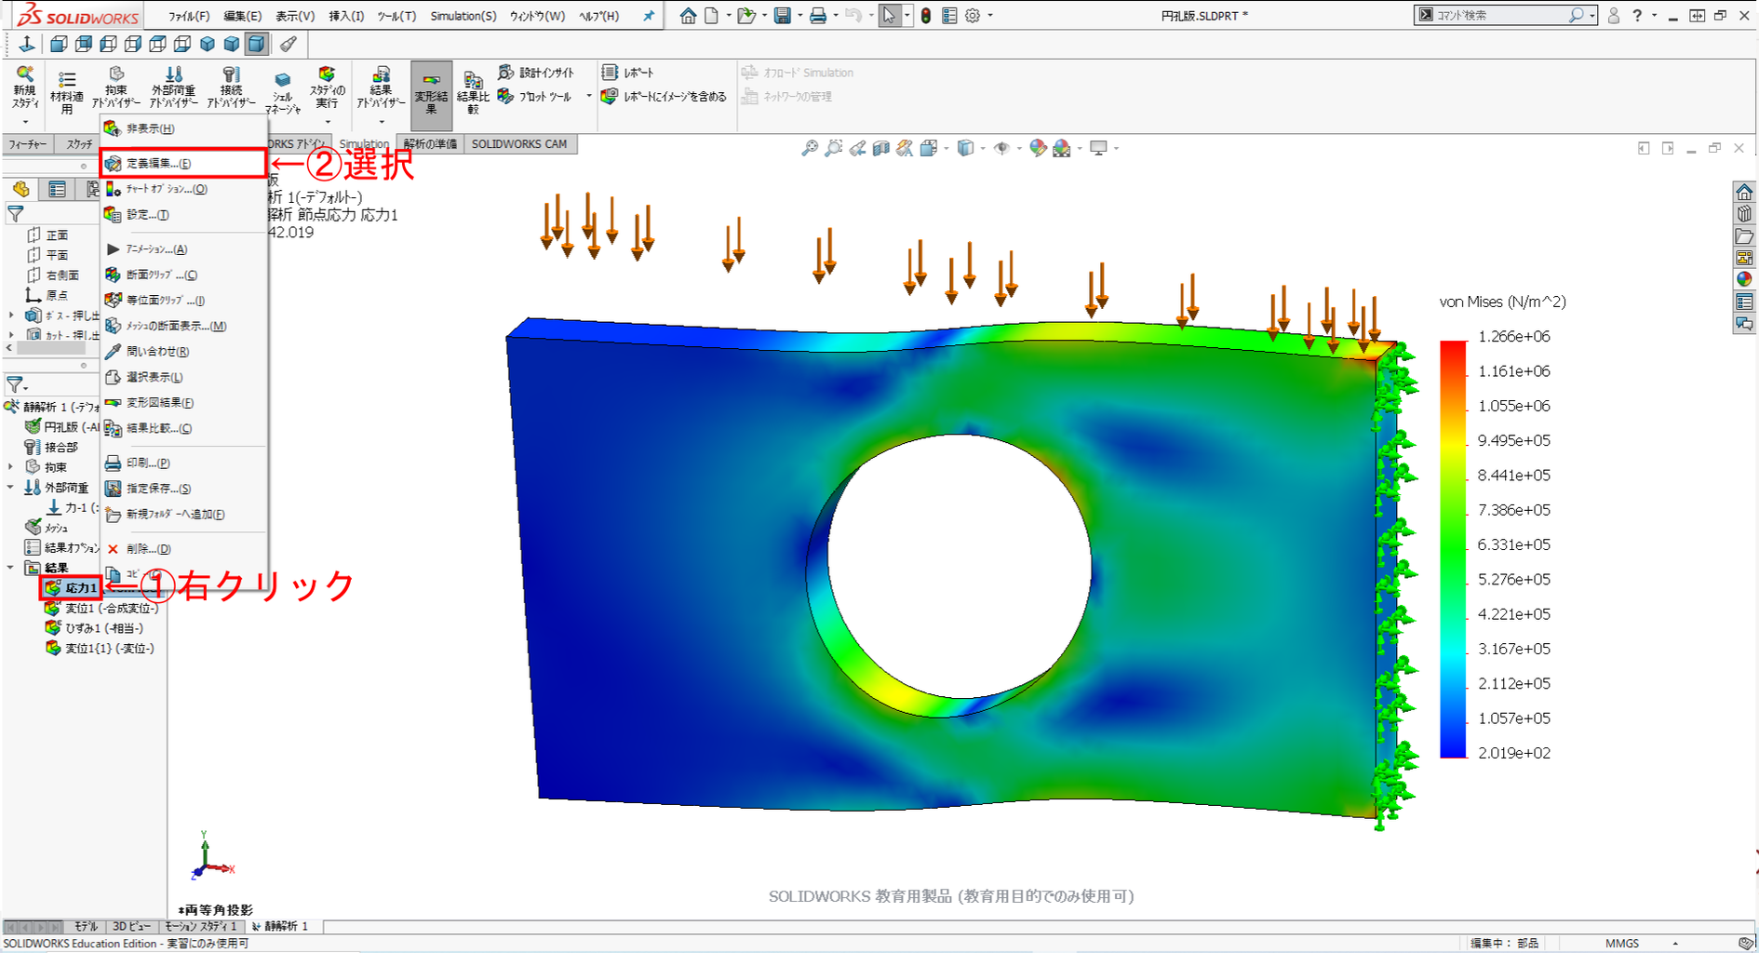
Task: Switch to the 解析の準備 tab
Action: [430, 144]
